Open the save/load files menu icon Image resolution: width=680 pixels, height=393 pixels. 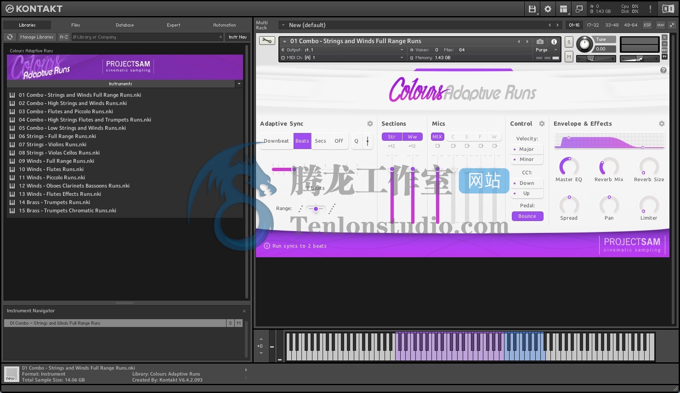coord(532,9)
